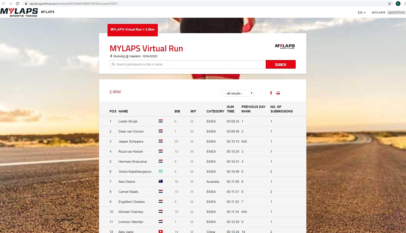Open participant Lester Struijk

pos(128,122)
